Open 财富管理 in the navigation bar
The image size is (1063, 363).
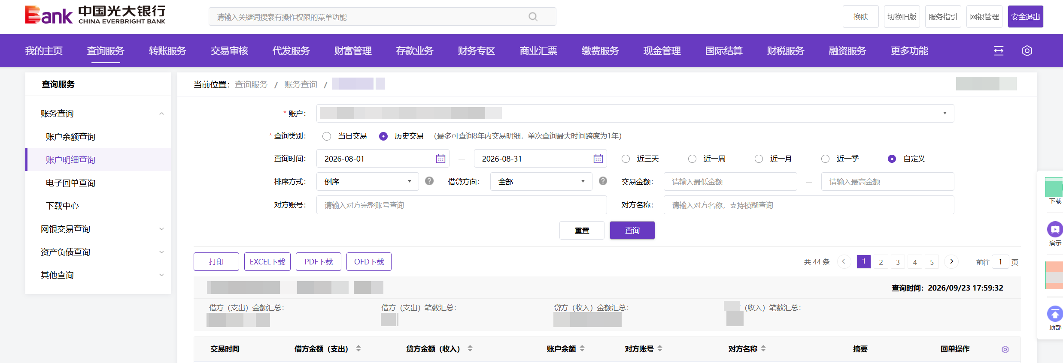[x=353, y=51]
